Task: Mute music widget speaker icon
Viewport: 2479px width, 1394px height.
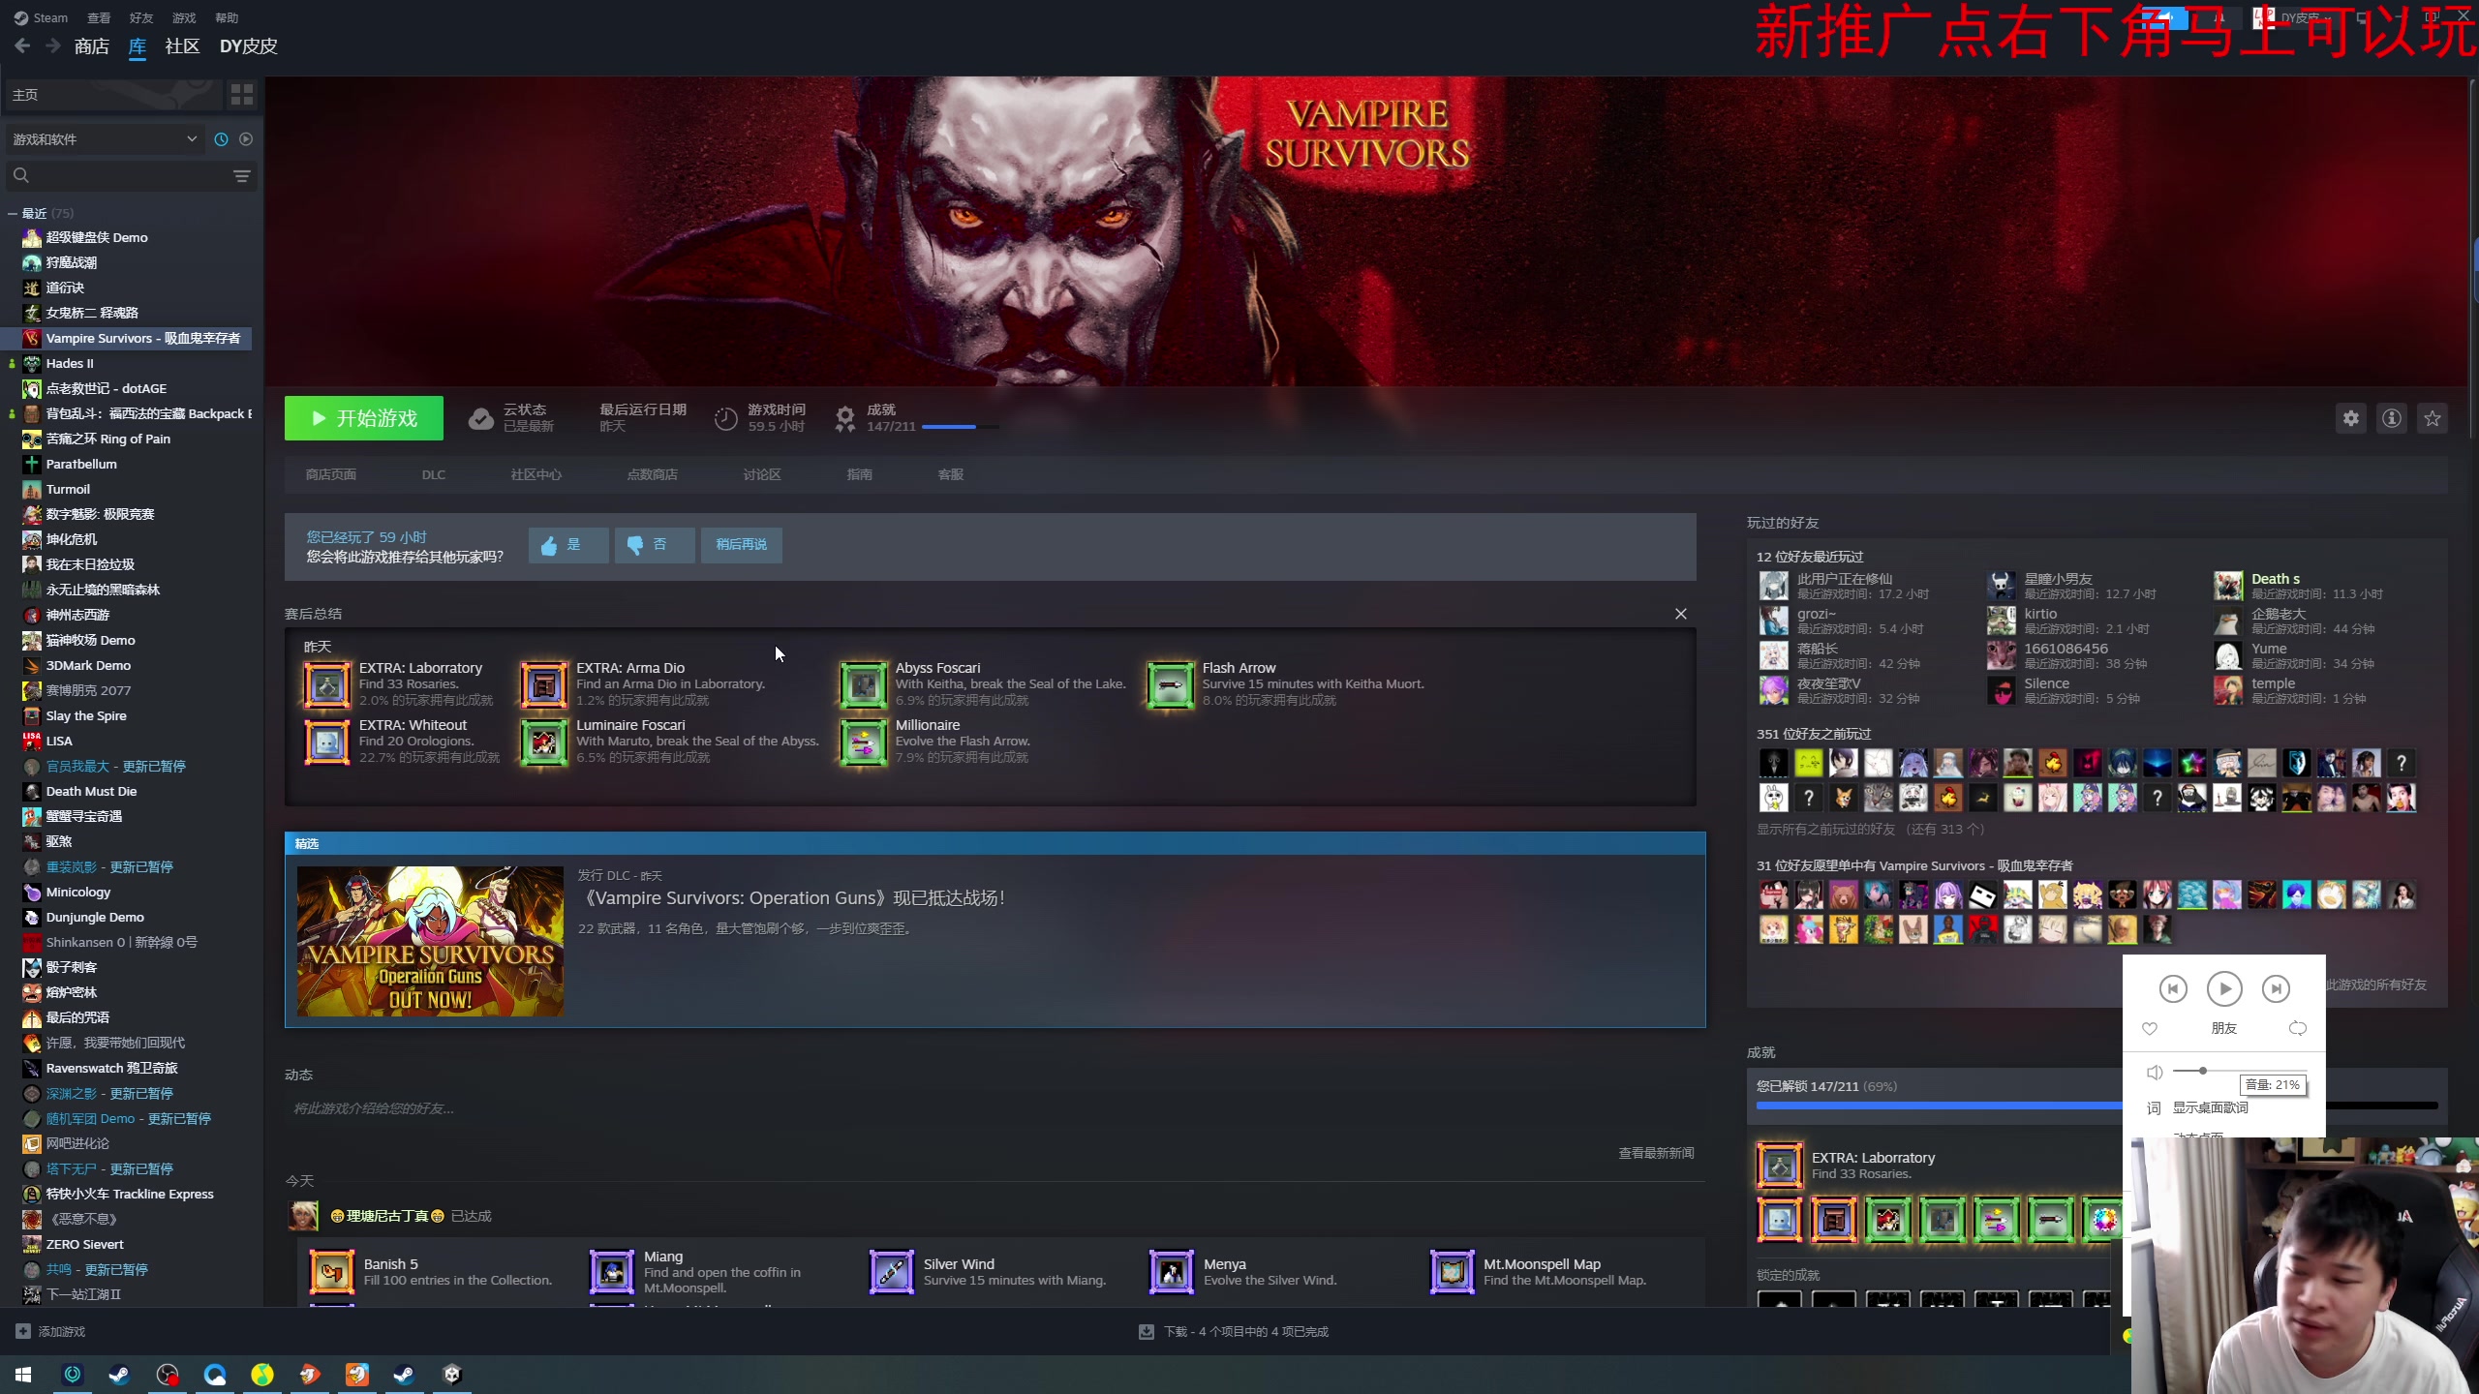Action: (x=2155, y=1072)
